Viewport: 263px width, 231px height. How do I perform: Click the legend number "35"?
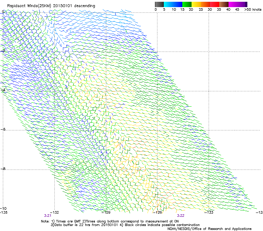(x=219, y=10)
